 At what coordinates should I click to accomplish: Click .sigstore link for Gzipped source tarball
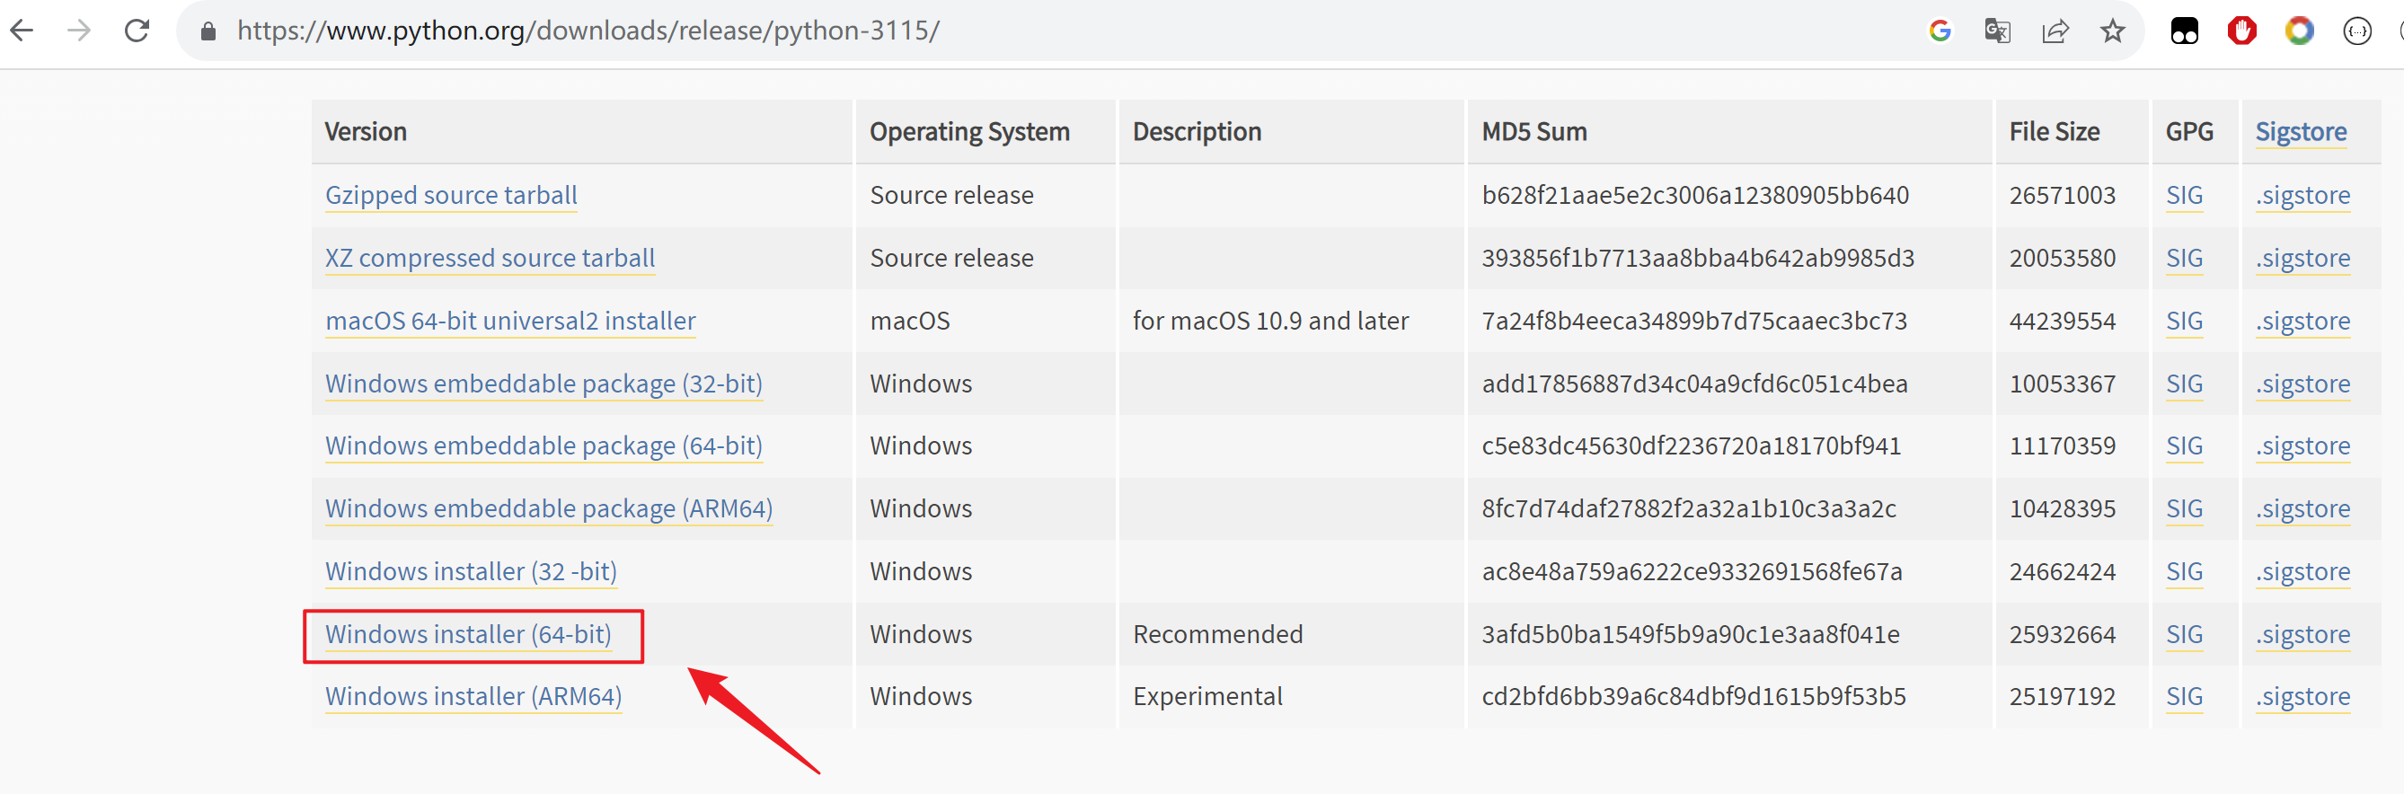[2302, 195]
